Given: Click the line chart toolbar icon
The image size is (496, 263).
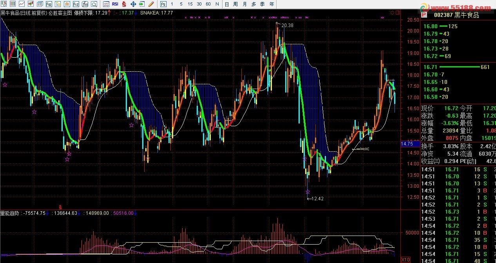Looking at the screenshot, I should pos(22,4).
